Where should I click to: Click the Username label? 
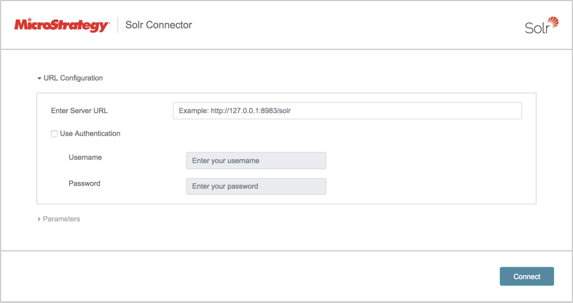(85, 157)
